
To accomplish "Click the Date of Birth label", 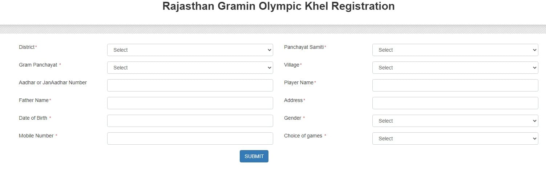I will tap(33, 118).
